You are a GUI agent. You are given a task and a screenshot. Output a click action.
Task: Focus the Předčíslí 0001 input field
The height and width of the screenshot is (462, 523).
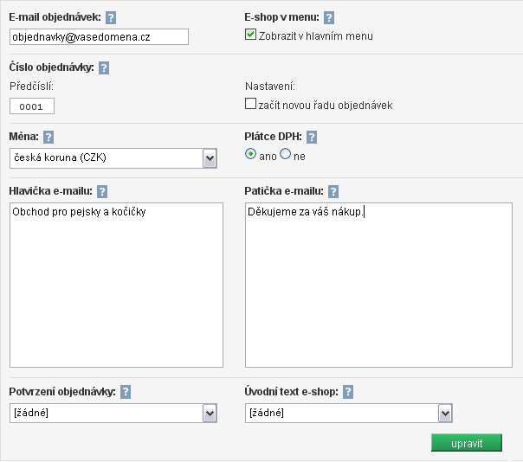coord(32,106)
